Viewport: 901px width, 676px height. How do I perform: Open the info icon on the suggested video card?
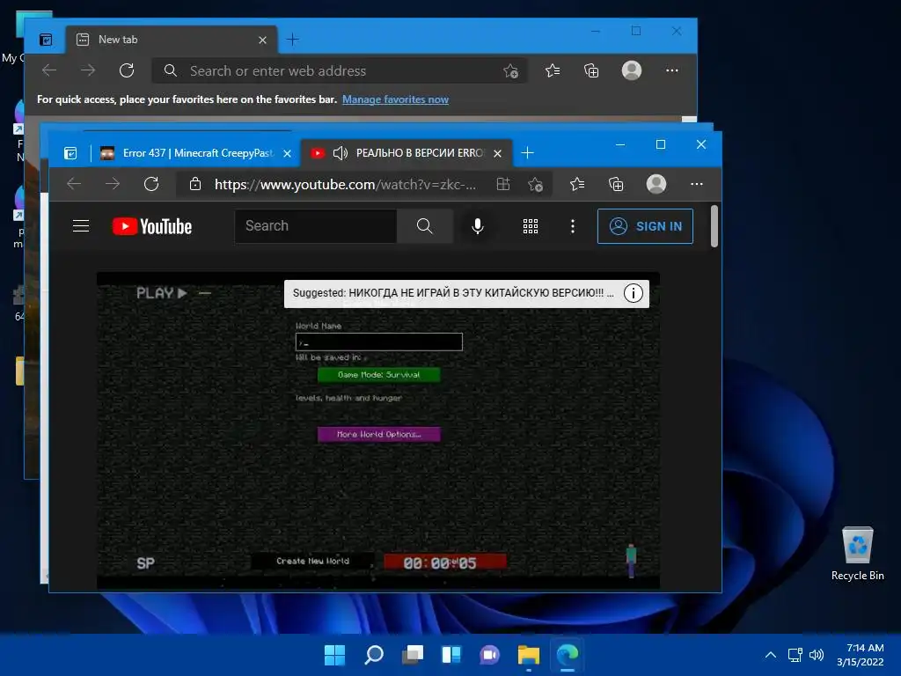pyautogui.click(x=634, y=293)
